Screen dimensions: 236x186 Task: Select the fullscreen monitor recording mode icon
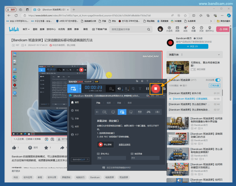(113, 112)
